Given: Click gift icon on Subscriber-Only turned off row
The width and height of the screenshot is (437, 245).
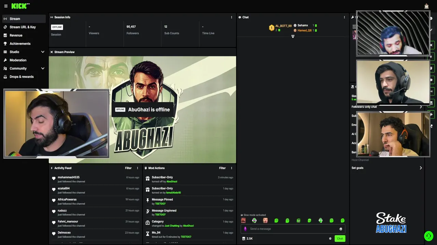Looking at the screenshot, I should pos(147,178).
